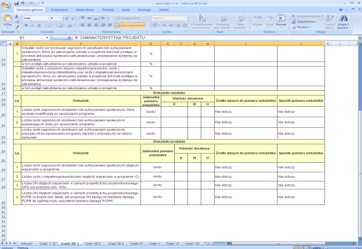Align cell text right
This screenshot has height=249, width=362.
click(96, 25)
